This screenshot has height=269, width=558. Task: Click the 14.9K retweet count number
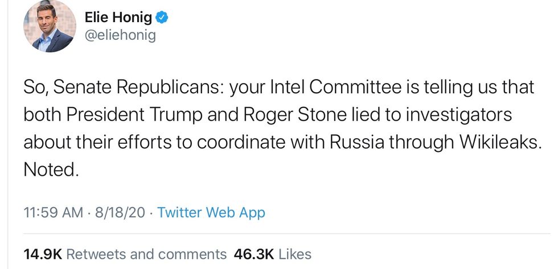43,254
